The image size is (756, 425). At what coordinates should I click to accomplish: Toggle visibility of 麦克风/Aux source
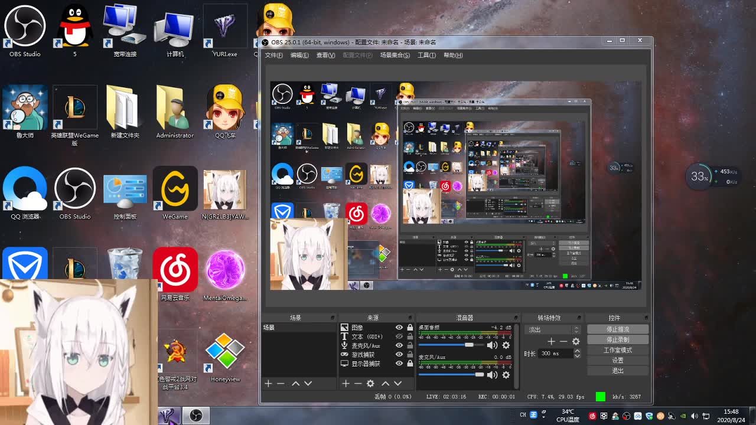[399, 345]
